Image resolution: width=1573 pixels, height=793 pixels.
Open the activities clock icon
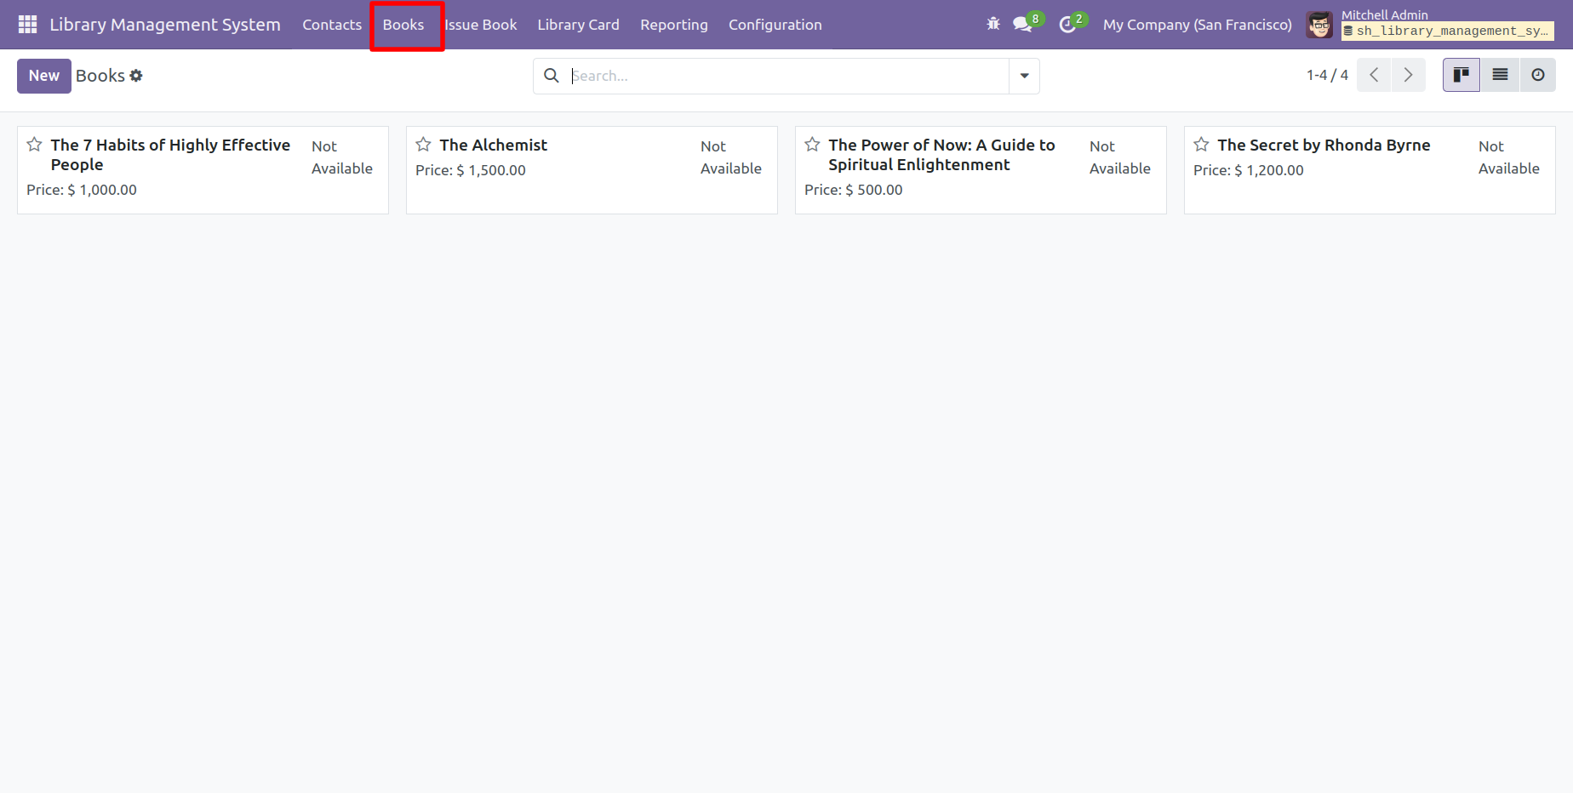pos(1067,25)
